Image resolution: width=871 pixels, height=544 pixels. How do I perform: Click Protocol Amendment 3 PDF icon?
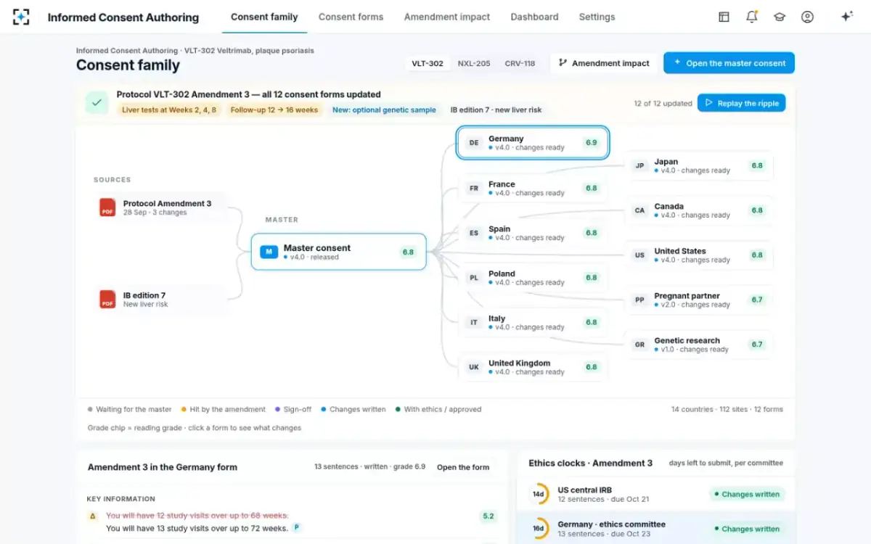107,207
